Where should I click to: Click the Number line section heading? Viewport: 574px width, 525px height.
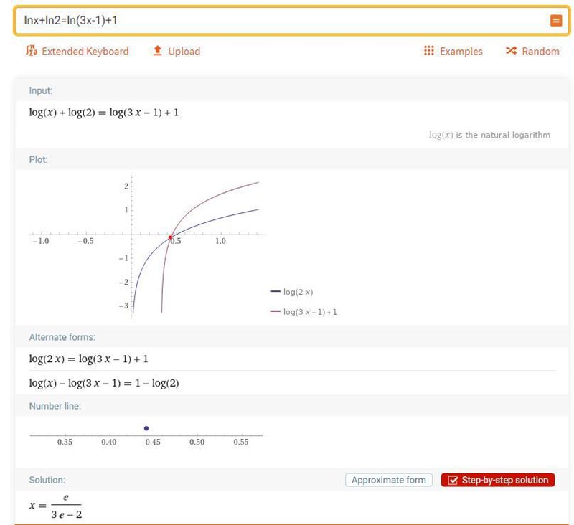(55, 406)
